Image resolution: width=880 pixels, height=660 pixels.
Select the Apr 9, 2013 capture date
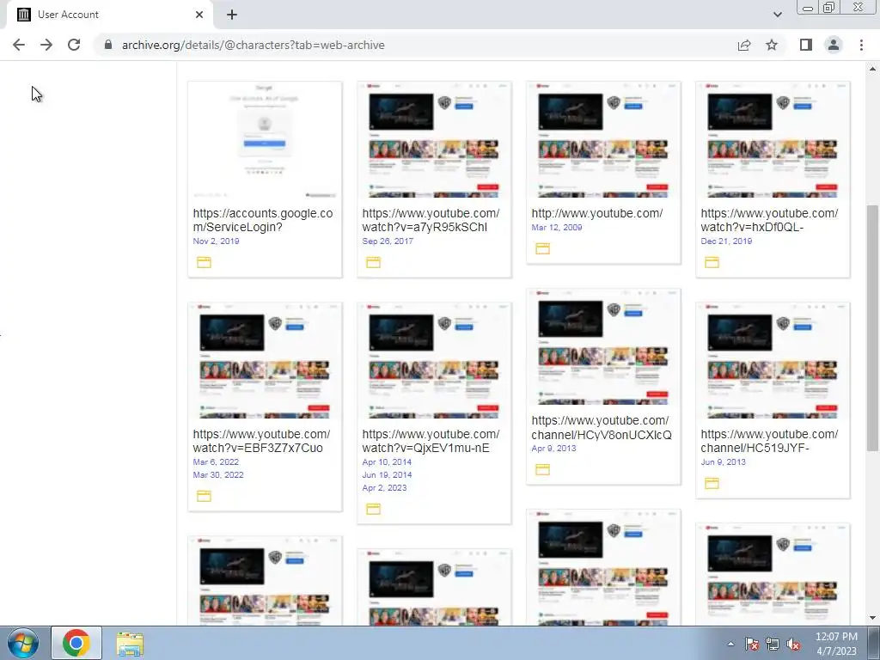tap(553, 448)
